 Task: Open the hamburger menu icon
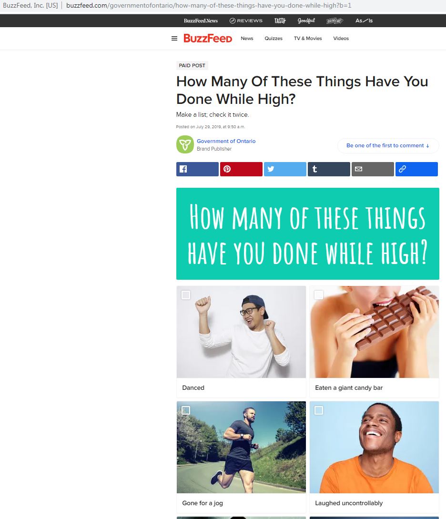coord(174,39)
